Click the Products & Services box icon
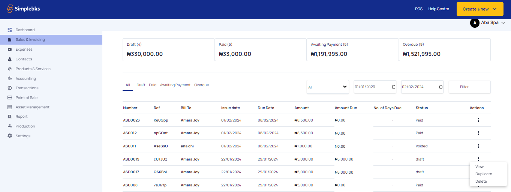 pyautogui.click(x=10, y=69)
